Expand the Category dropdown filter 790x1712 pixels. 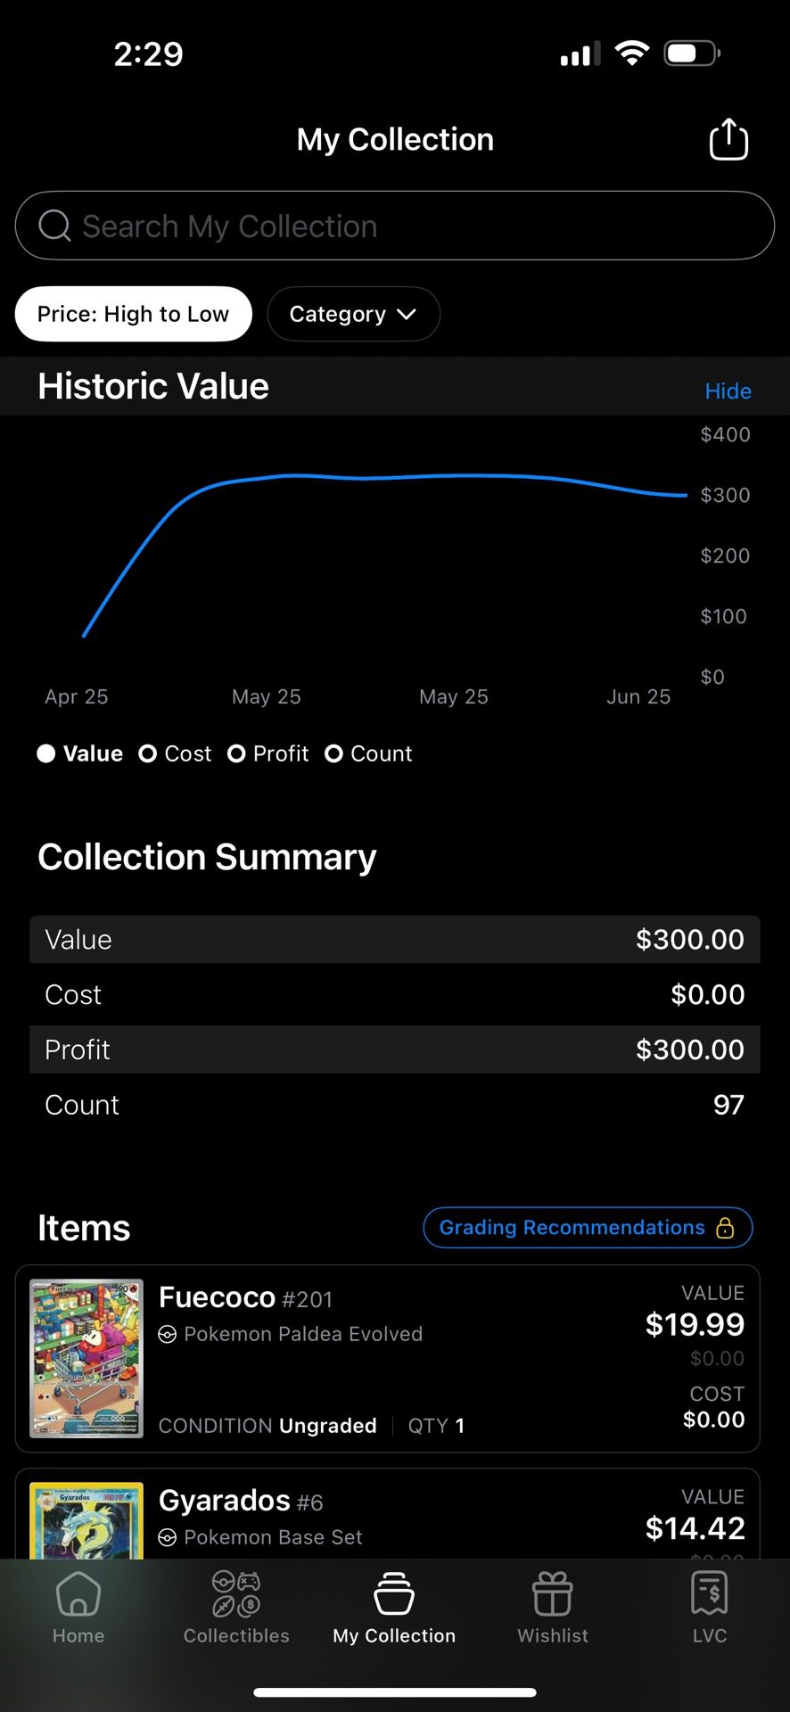point(353,314)
